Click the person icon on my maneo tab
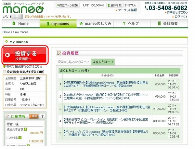The image size is (195, 149). tap(48, 23)
